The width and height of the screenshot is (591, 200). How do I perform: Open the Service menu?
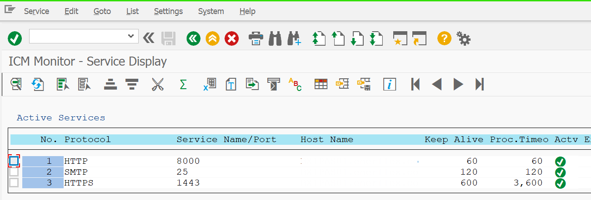[x=36, y=11]
